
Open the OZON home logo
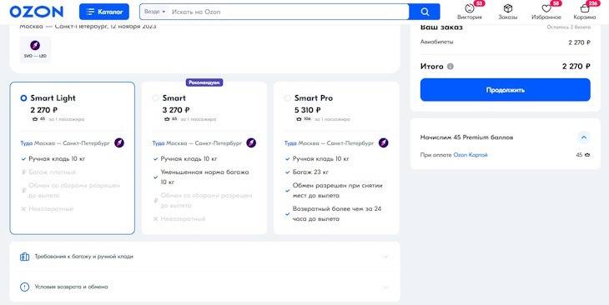(36, 12)
